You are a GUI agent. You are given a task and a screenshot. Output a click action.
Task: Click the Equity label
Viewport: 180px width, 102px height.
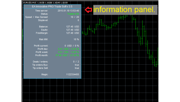pos(44,30)
